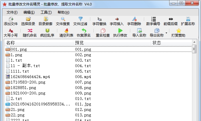
Task: Maximize the application window
Action: [181, 3]
